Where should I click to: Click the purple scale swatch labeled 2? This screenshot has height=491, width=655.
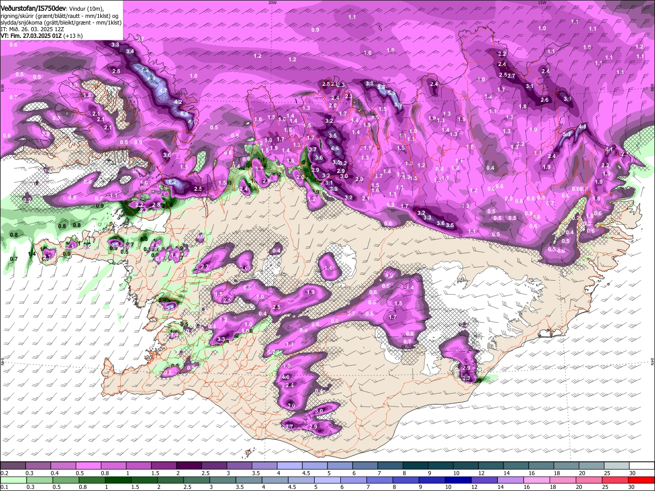[x=189, y=465]
